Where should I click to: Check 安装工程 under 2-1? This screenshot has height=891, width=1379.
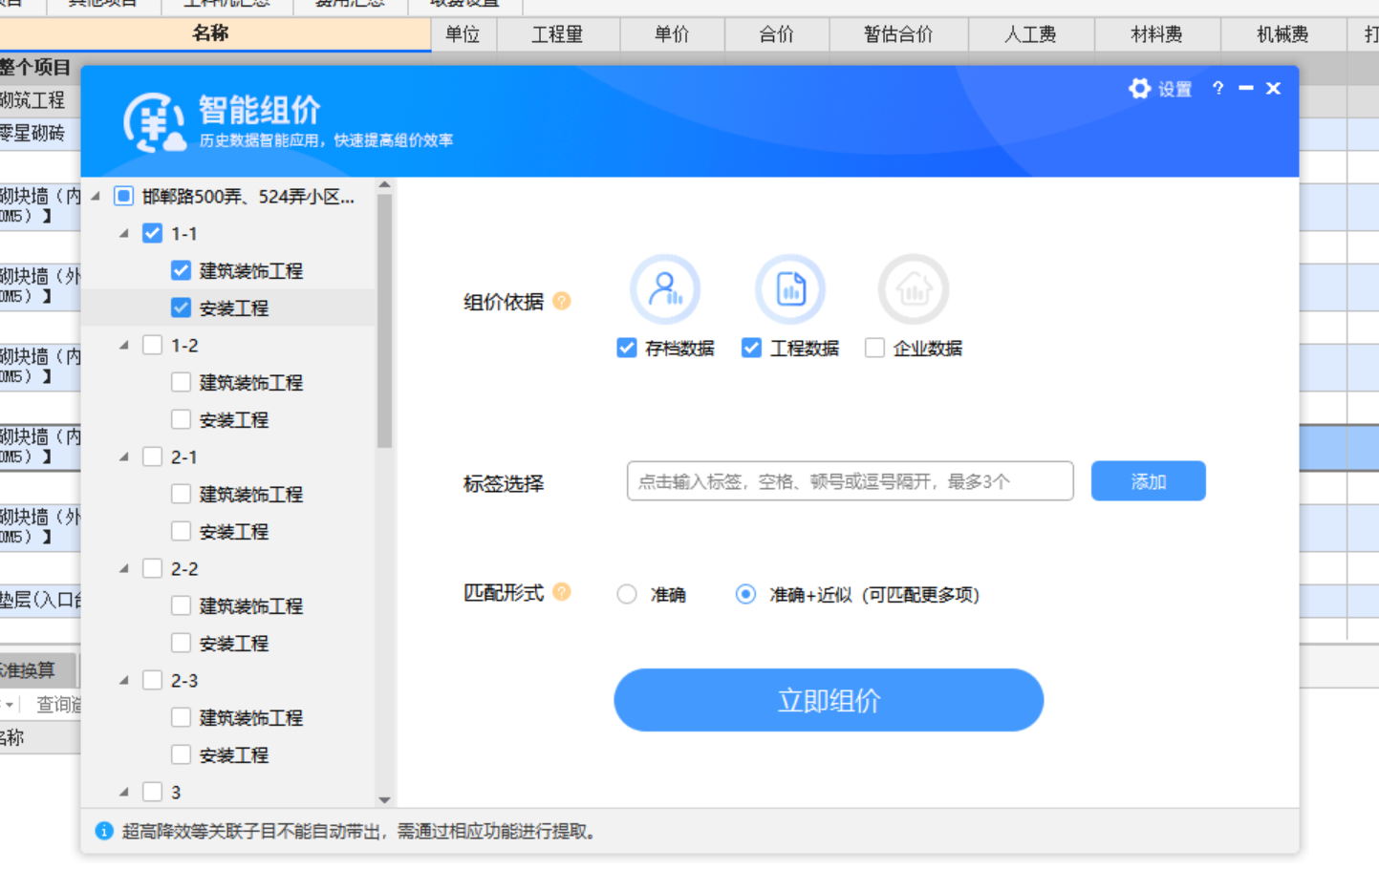point(181,531)
